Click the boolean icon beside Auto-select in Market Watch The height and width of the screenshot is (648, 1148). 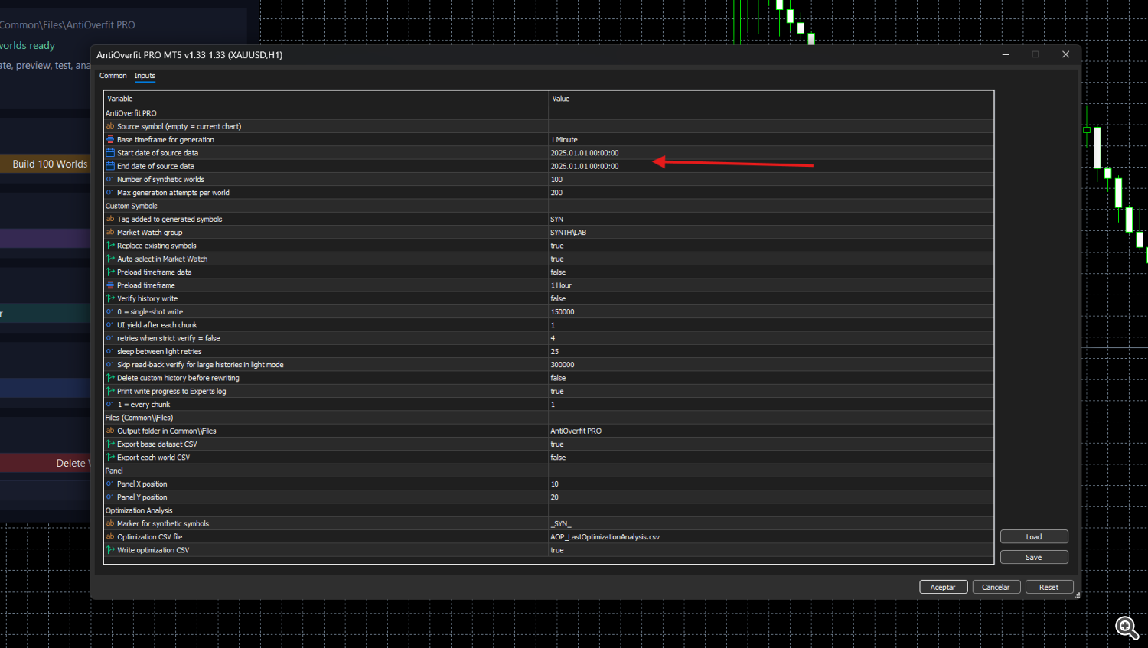110,259
